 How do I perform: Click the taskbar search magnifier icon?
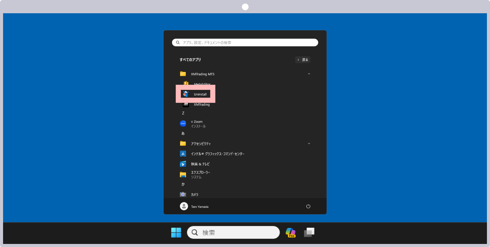[x=195, y=232]
